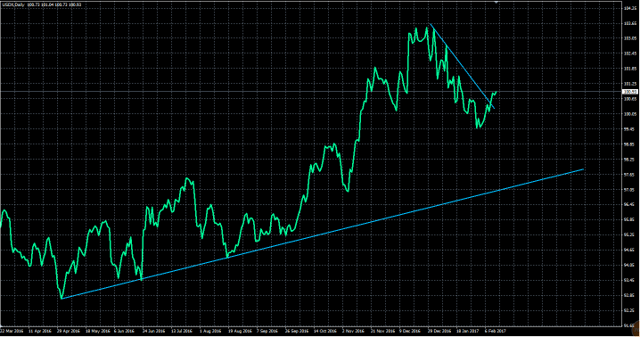Screen dimensions: 640x337
Task: Click the 92.85 price axis label
Action: 630,295
